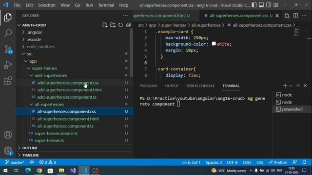Switch to the OUTPUT panel tab
Screen dimensions: 312x175
[172, 86]
